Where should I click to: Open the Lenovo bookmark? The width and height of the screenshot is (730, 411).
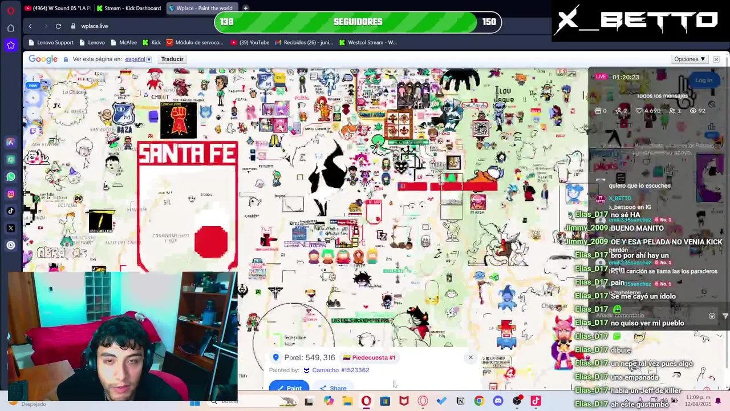(x=92, y=42)
